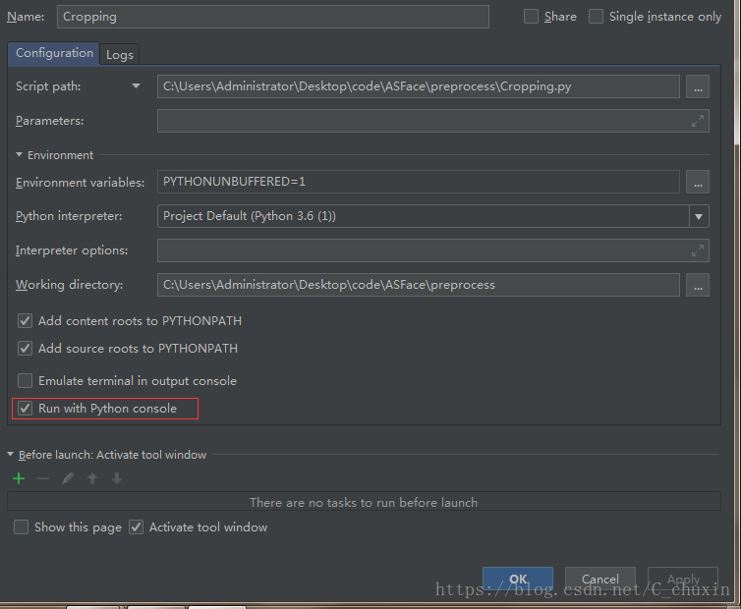
Task: Move before-launch task up with arrow icon
Action: coord(92,478)
